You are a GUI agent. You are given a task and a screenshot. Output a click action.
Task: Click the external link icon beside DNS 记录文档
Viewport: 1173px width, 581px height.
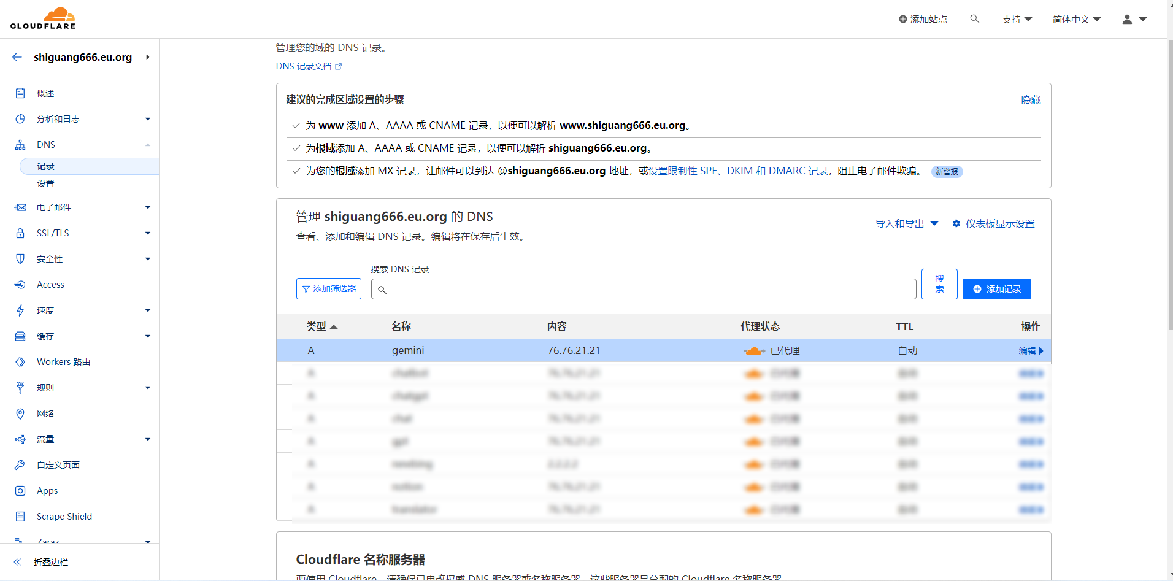point(339,66)
